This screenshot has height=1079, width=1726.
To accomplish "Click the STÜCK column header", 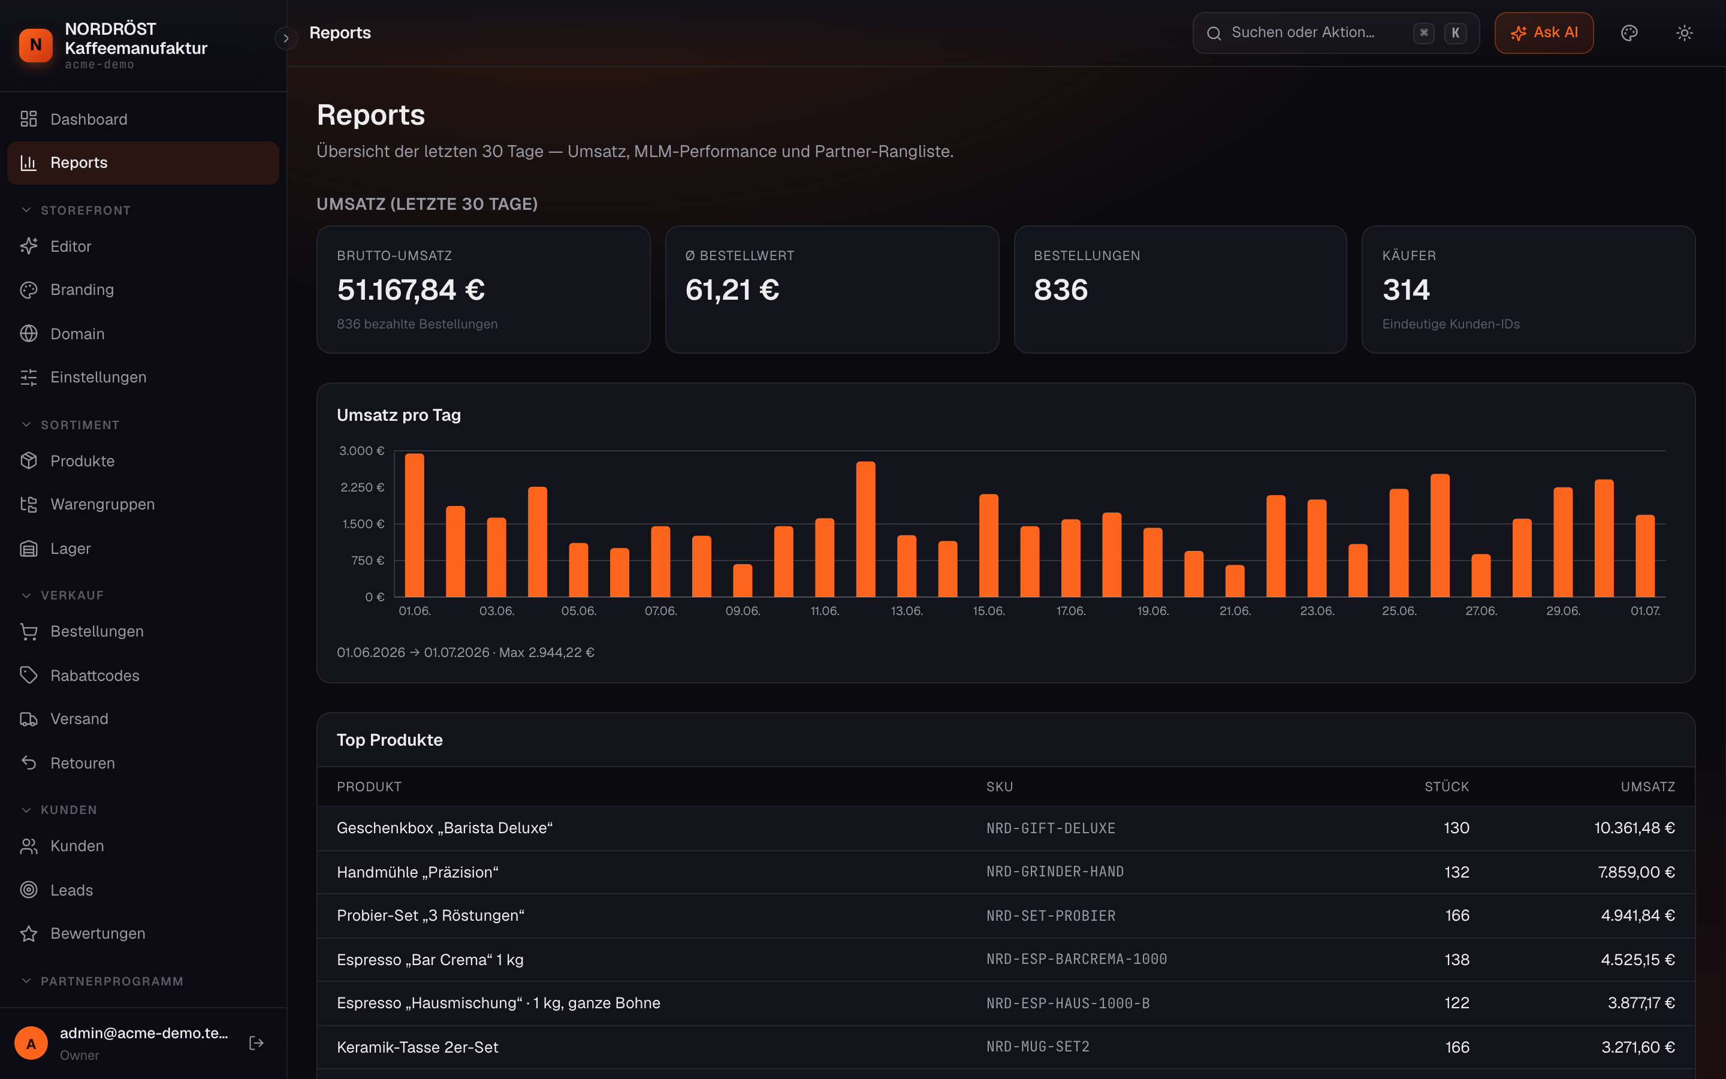I will [1446, 786].
